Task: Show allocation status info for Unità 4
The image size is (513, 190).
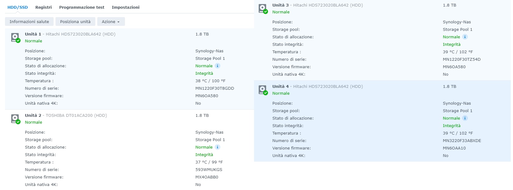Action: (465, 118)
